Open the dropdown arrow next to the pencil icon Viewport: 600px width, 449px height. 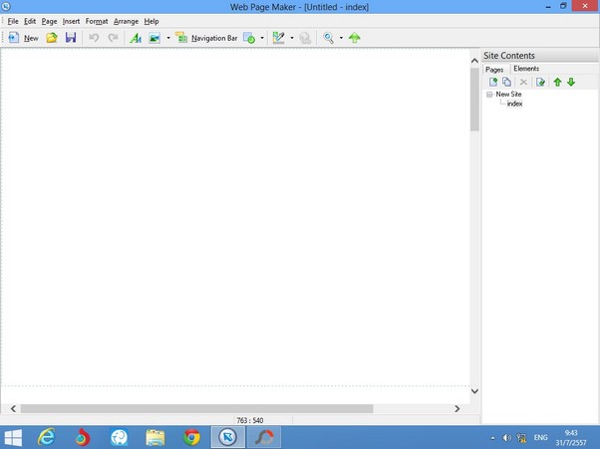click(x=292, y=38)
